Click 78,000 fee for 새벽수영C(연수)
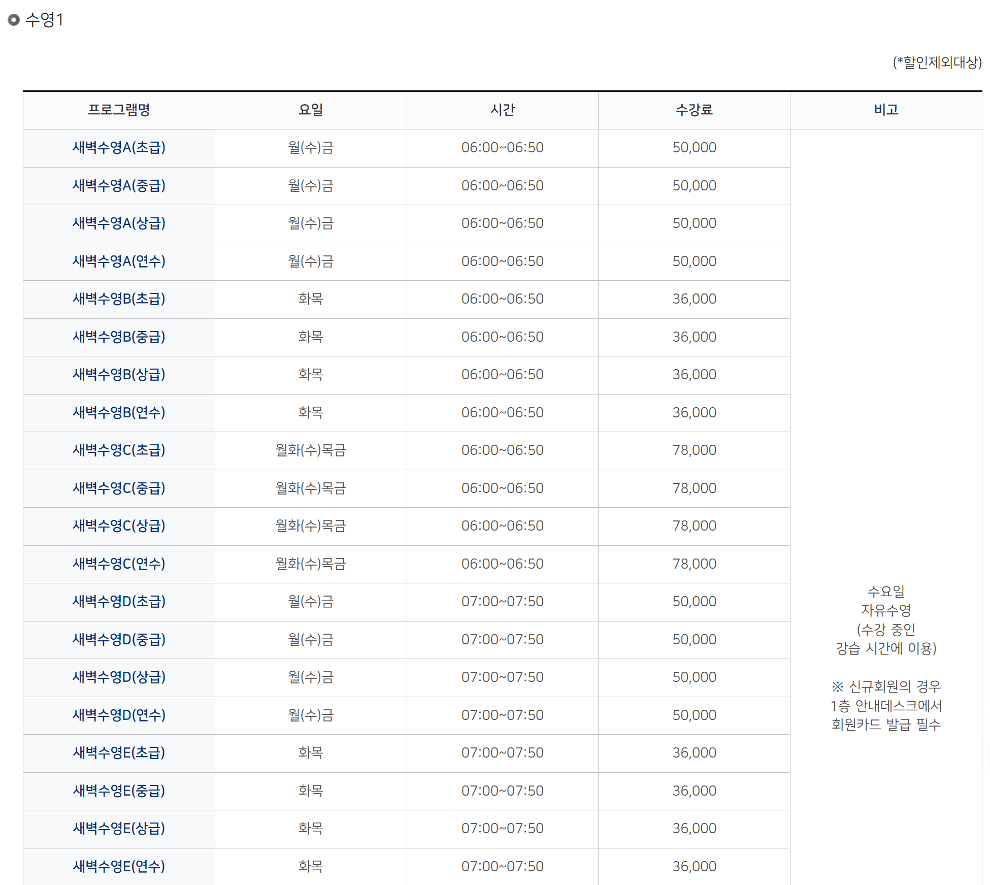990x885 pixels. [x=694, y=564]
